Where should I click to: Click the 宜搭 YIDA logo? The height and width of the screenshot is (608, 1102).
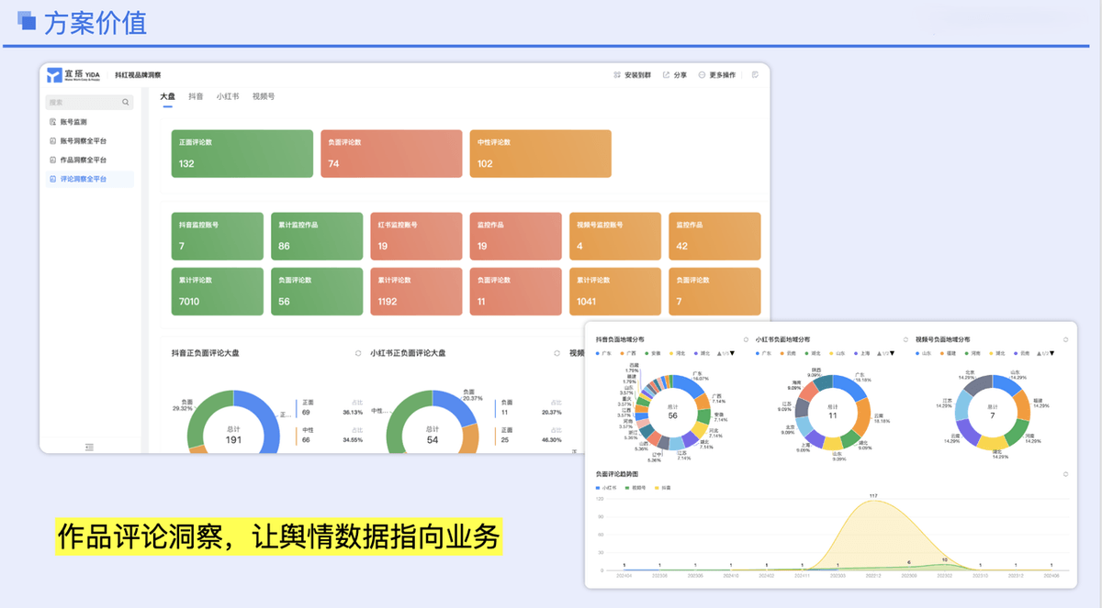(x=73, y=75)
